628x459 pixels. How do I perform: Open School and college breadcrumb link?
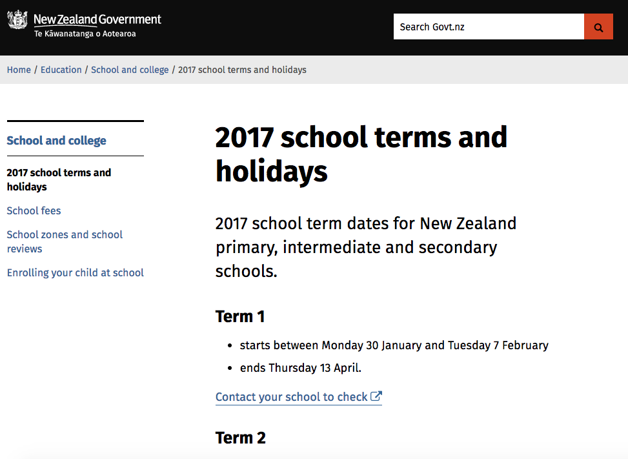click(130, 70)
